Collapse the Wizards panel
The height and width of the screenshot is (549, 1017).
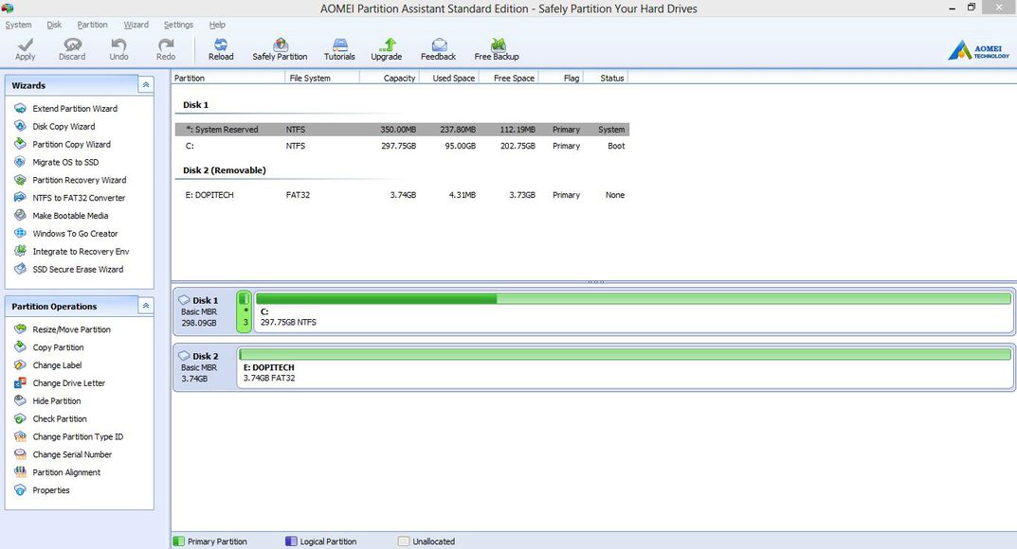146,85
